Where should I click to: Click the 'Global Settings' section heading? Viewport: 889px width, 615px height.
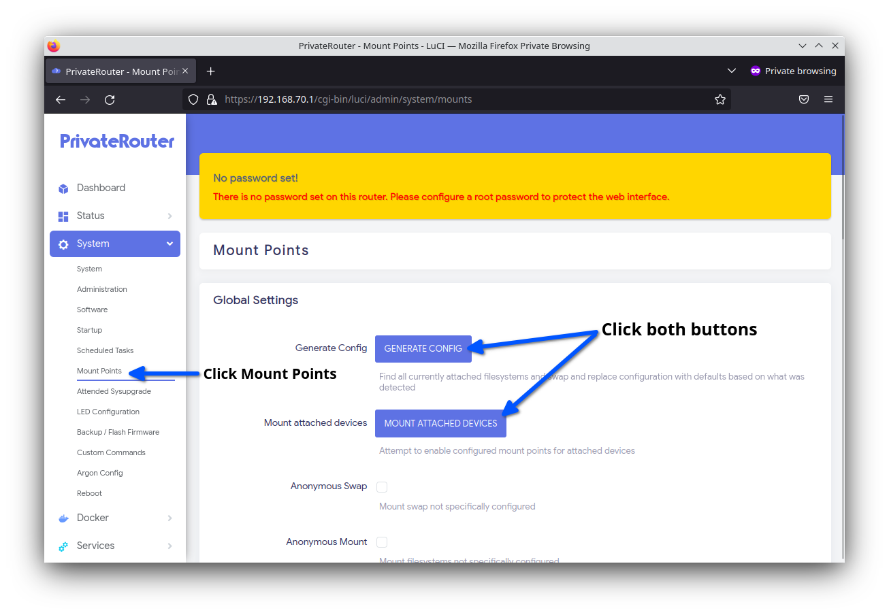coord(255,300)
